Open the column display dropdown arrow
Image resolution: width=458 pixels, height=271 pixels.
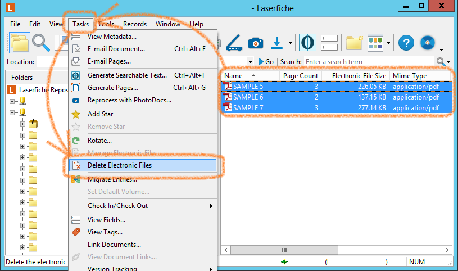(388, 43)
